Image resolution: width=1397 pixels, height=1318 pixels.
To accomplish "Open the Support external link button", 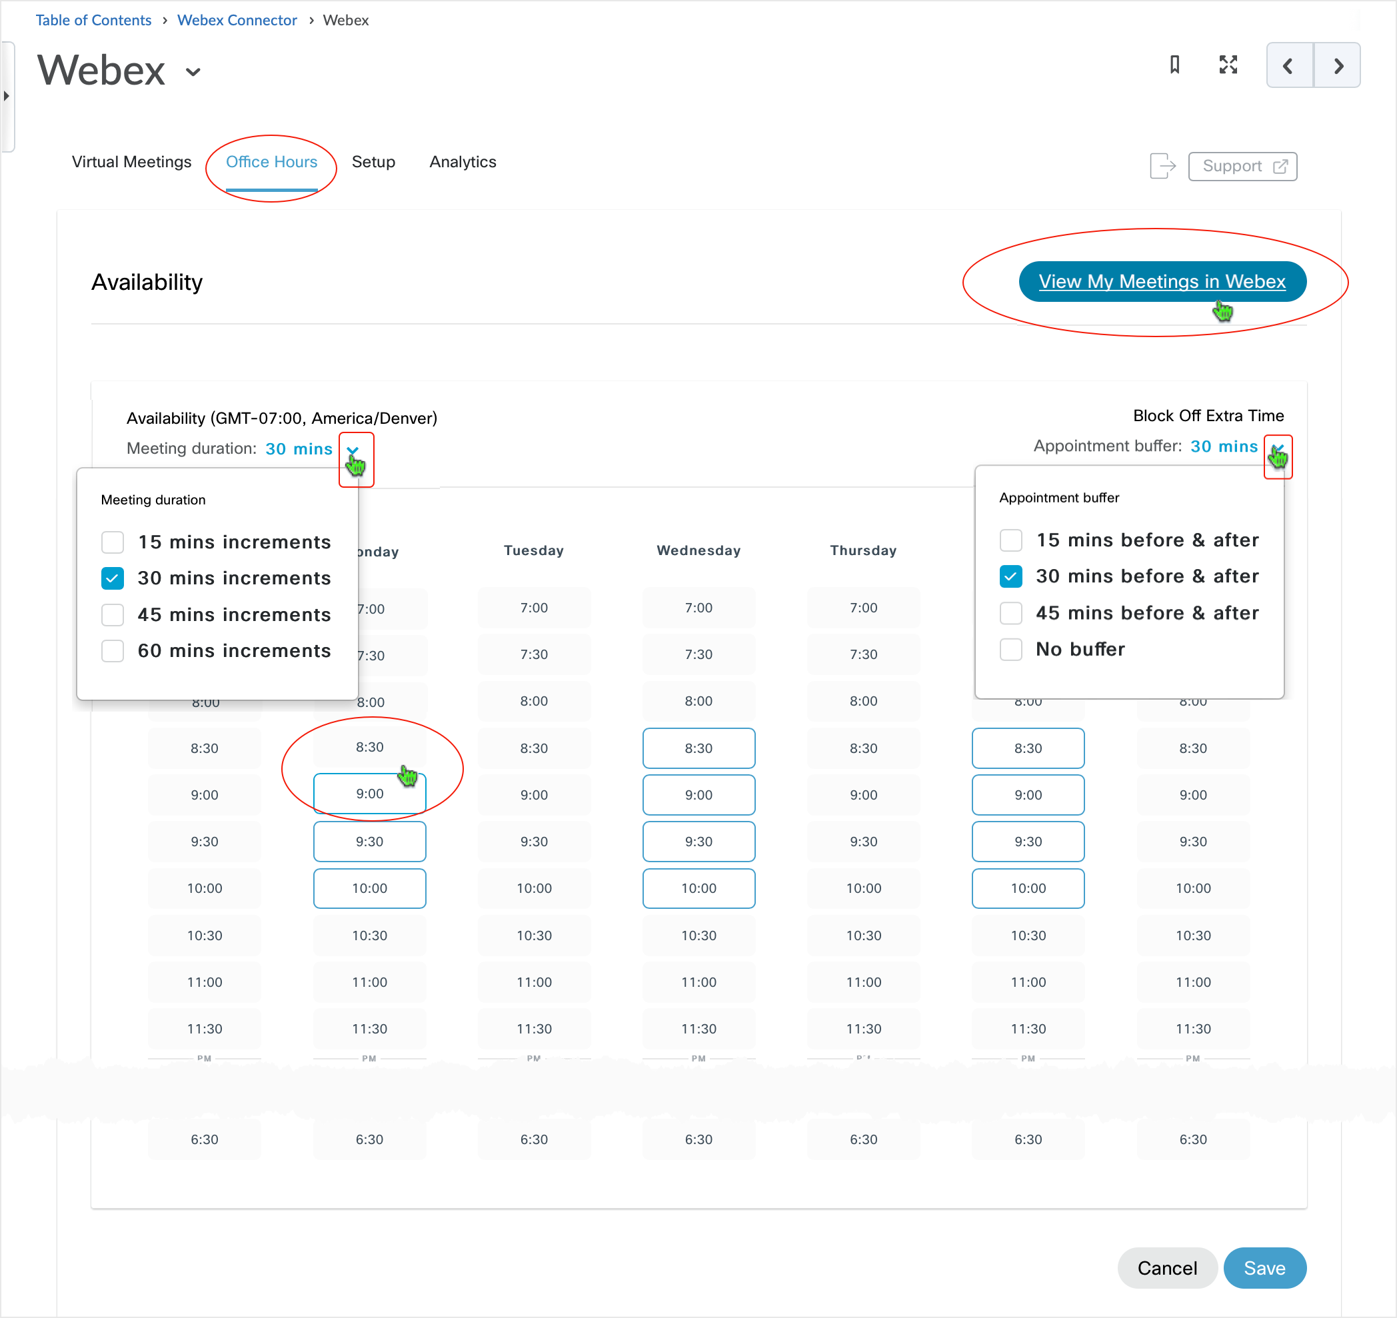I will coord(1242,167).
